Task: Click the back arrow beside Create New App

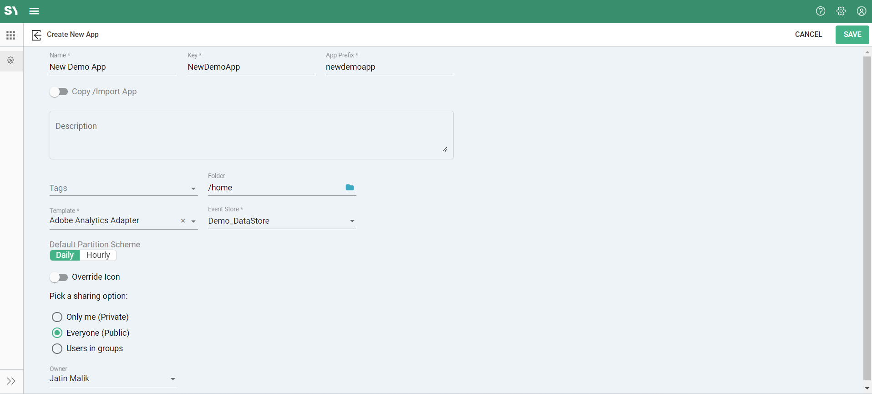Action: [36, 35]
